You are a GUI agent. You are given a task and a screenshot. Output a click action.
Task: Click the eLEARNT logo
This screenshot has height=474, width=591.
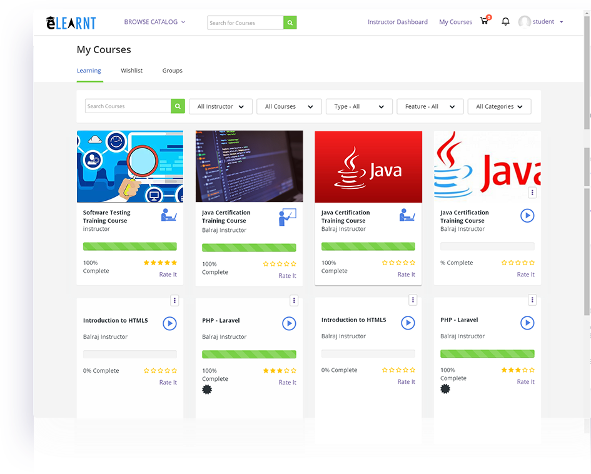point(71,22)
